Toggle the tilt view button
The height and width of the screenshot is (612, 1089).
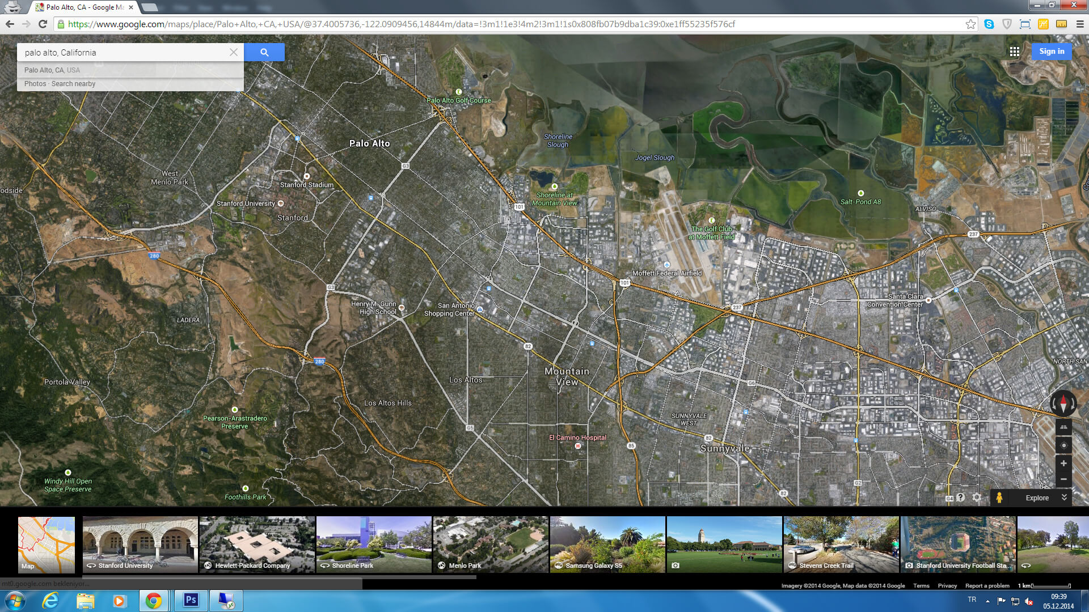point(1063,427)
